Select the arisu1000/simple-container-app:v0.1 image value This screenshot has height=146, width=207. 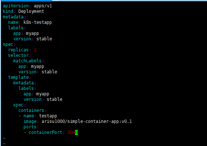(x=87, y=121)
